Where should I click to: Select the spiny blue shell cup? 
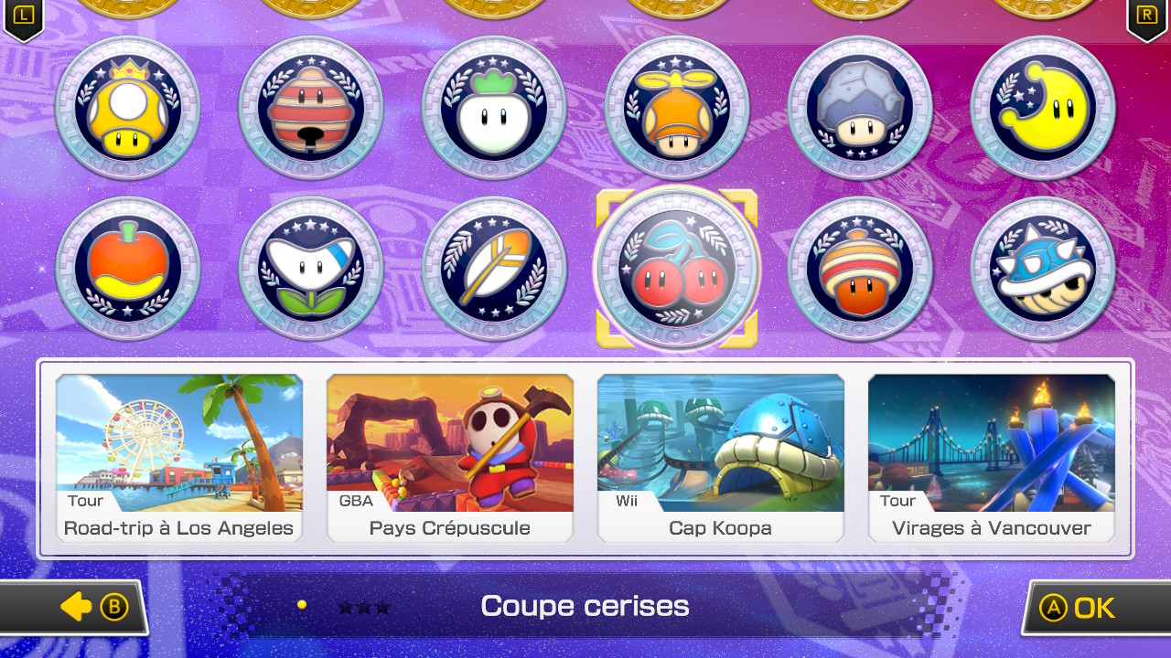point(1043,269)
